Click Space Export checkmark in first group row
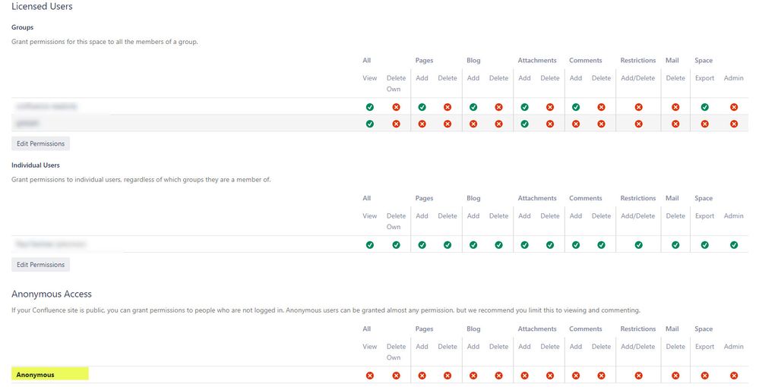Screen dimensions: 759x387 point(705,107)
